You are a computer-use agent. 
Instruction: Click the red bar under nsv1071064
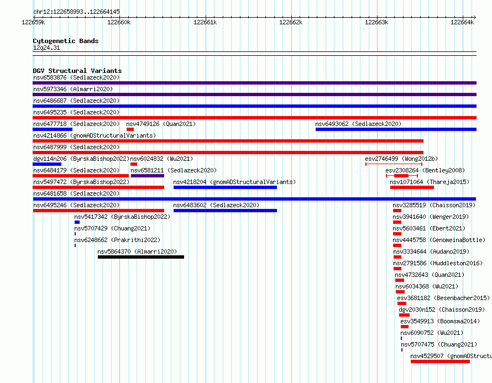pos(412,187)
